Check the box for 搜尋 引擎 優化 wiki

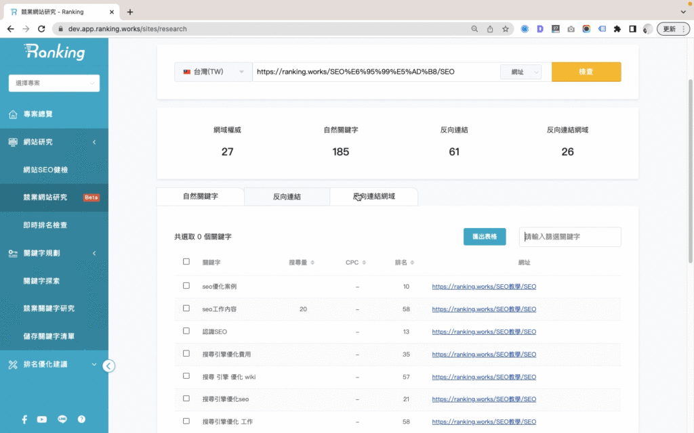186,376
